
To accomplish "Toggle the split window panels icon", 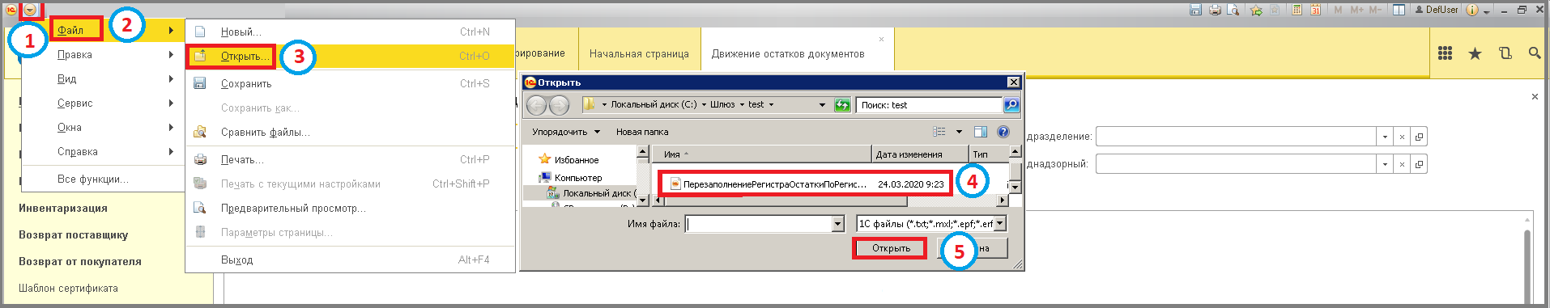I will click(x=1399, y=10).
